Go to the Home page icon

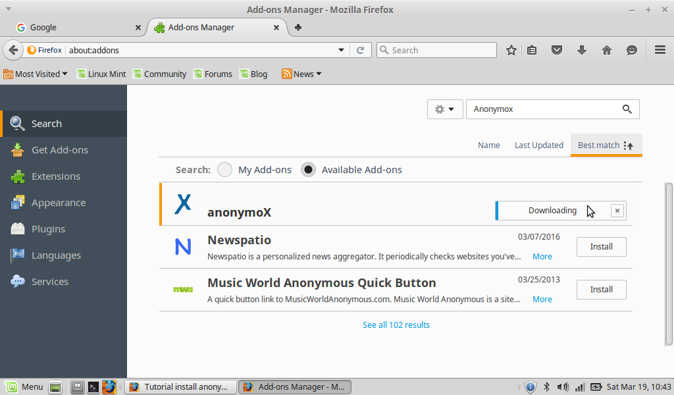click(606, 50)
